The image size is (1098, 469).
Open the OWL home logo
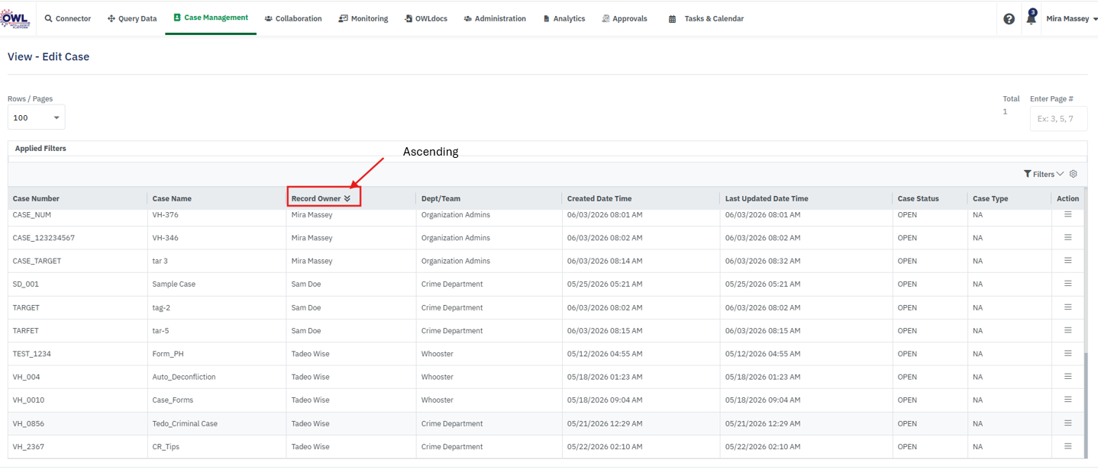[15, 18]
